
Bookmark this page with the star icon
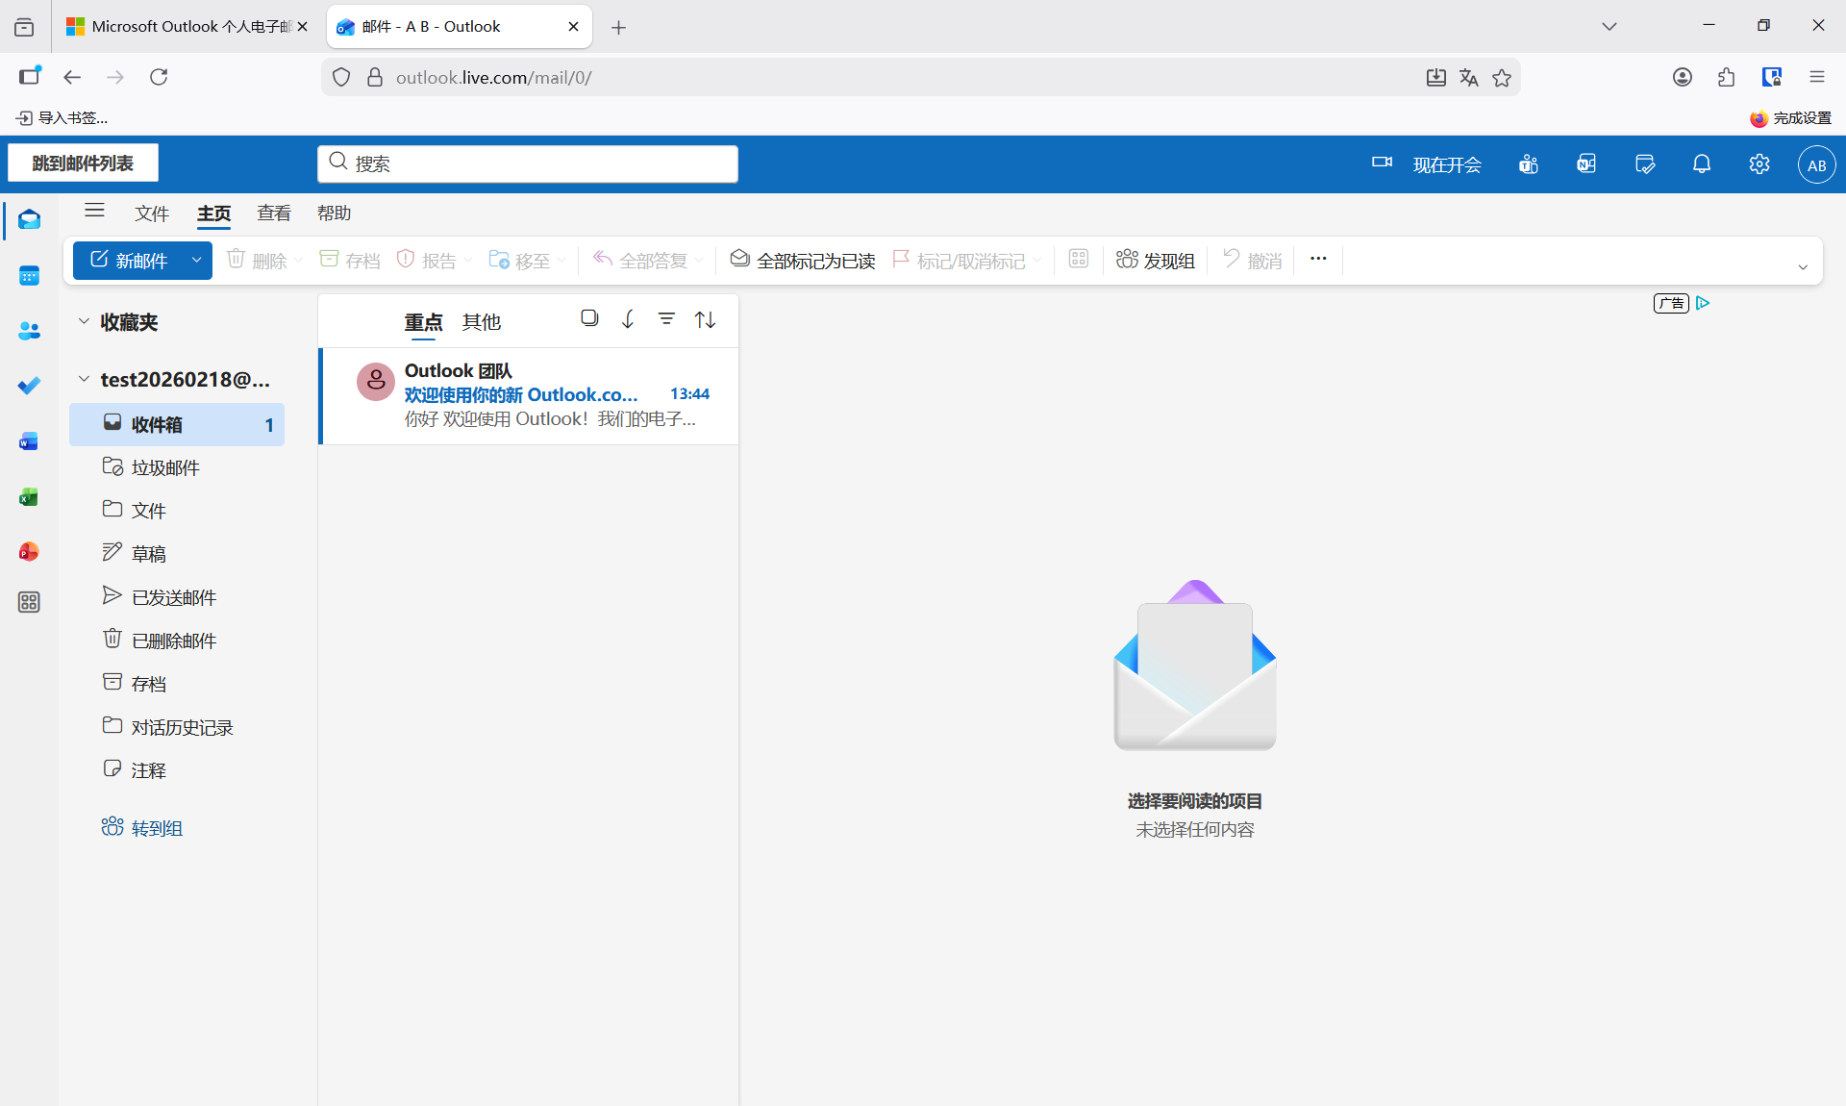click(1502, 78)
